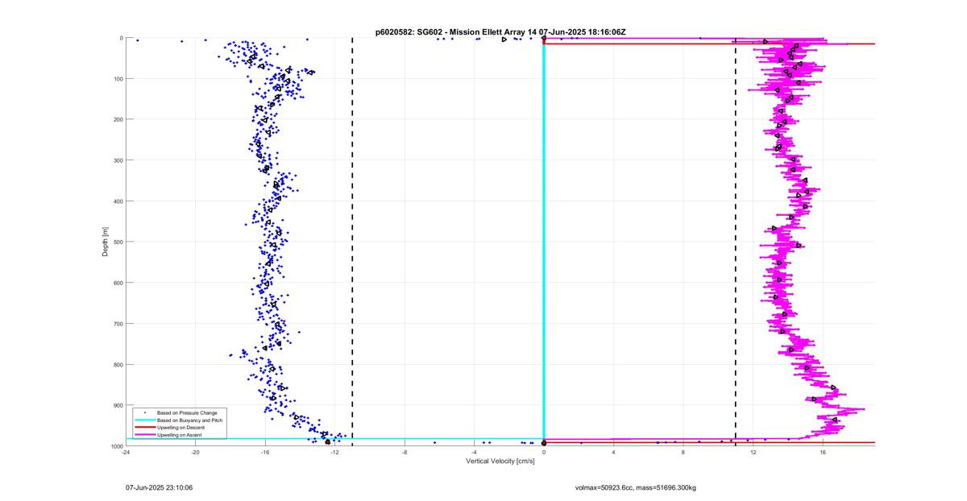Click the '-12' velocity axis tick label
The image size is (967, 501).
(x=334, y=453)
